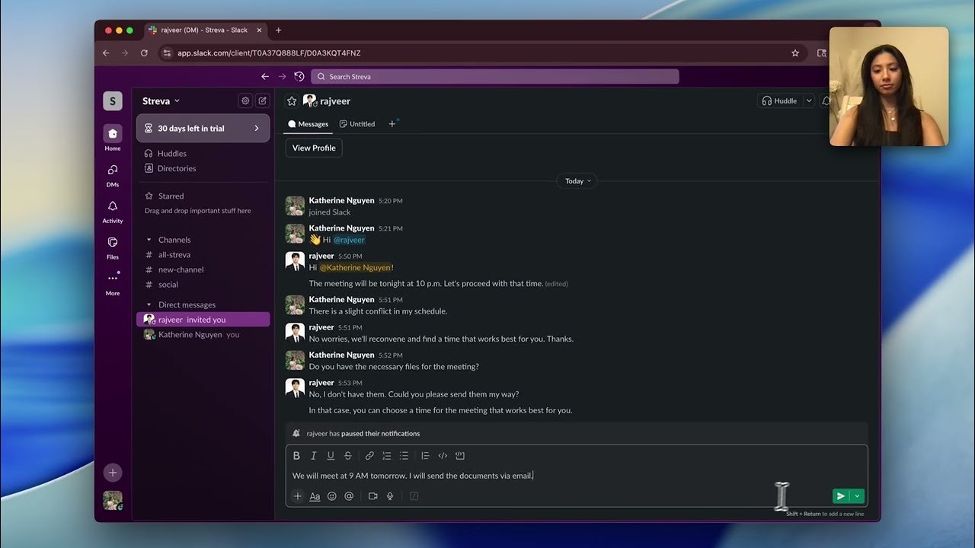Mention someone with the @ icon

[349, 496]
